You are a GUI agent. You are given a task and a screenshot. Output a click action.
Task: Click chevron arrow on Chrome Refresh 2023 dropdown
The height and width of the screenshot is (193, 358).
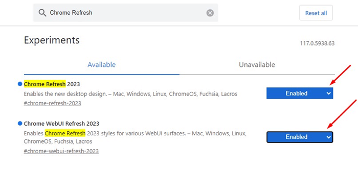click(x=328, y=93)
